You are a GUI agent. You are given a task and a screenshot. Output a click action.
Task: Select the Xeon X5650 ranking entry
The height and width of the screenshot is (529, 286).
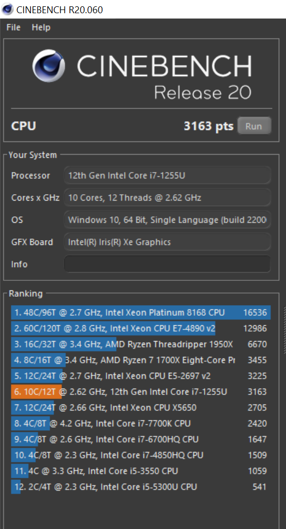[141, 408]
